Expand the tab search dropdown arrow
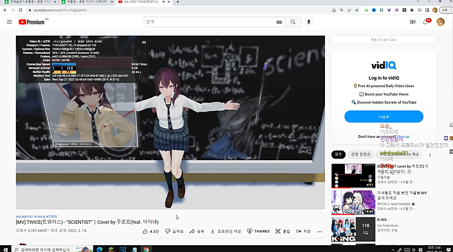Viewport: 453px width, 252px height. click(418, 2)
